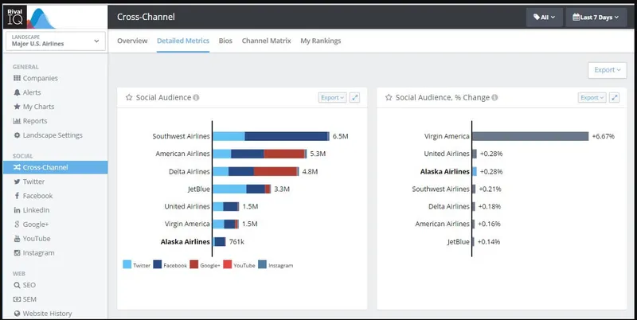The height and width of the screenshot is (320, 637).
Task: Click the Rival IQ logo
Action: coord(29,17)
